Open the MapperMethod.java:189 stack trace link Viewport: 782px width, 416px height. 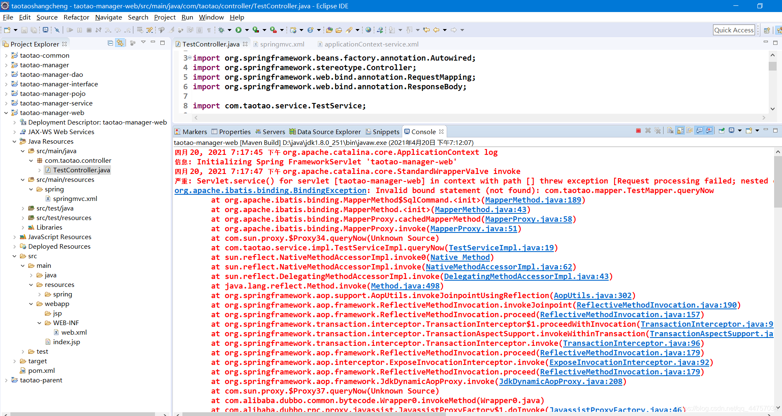tap(533, 200)
